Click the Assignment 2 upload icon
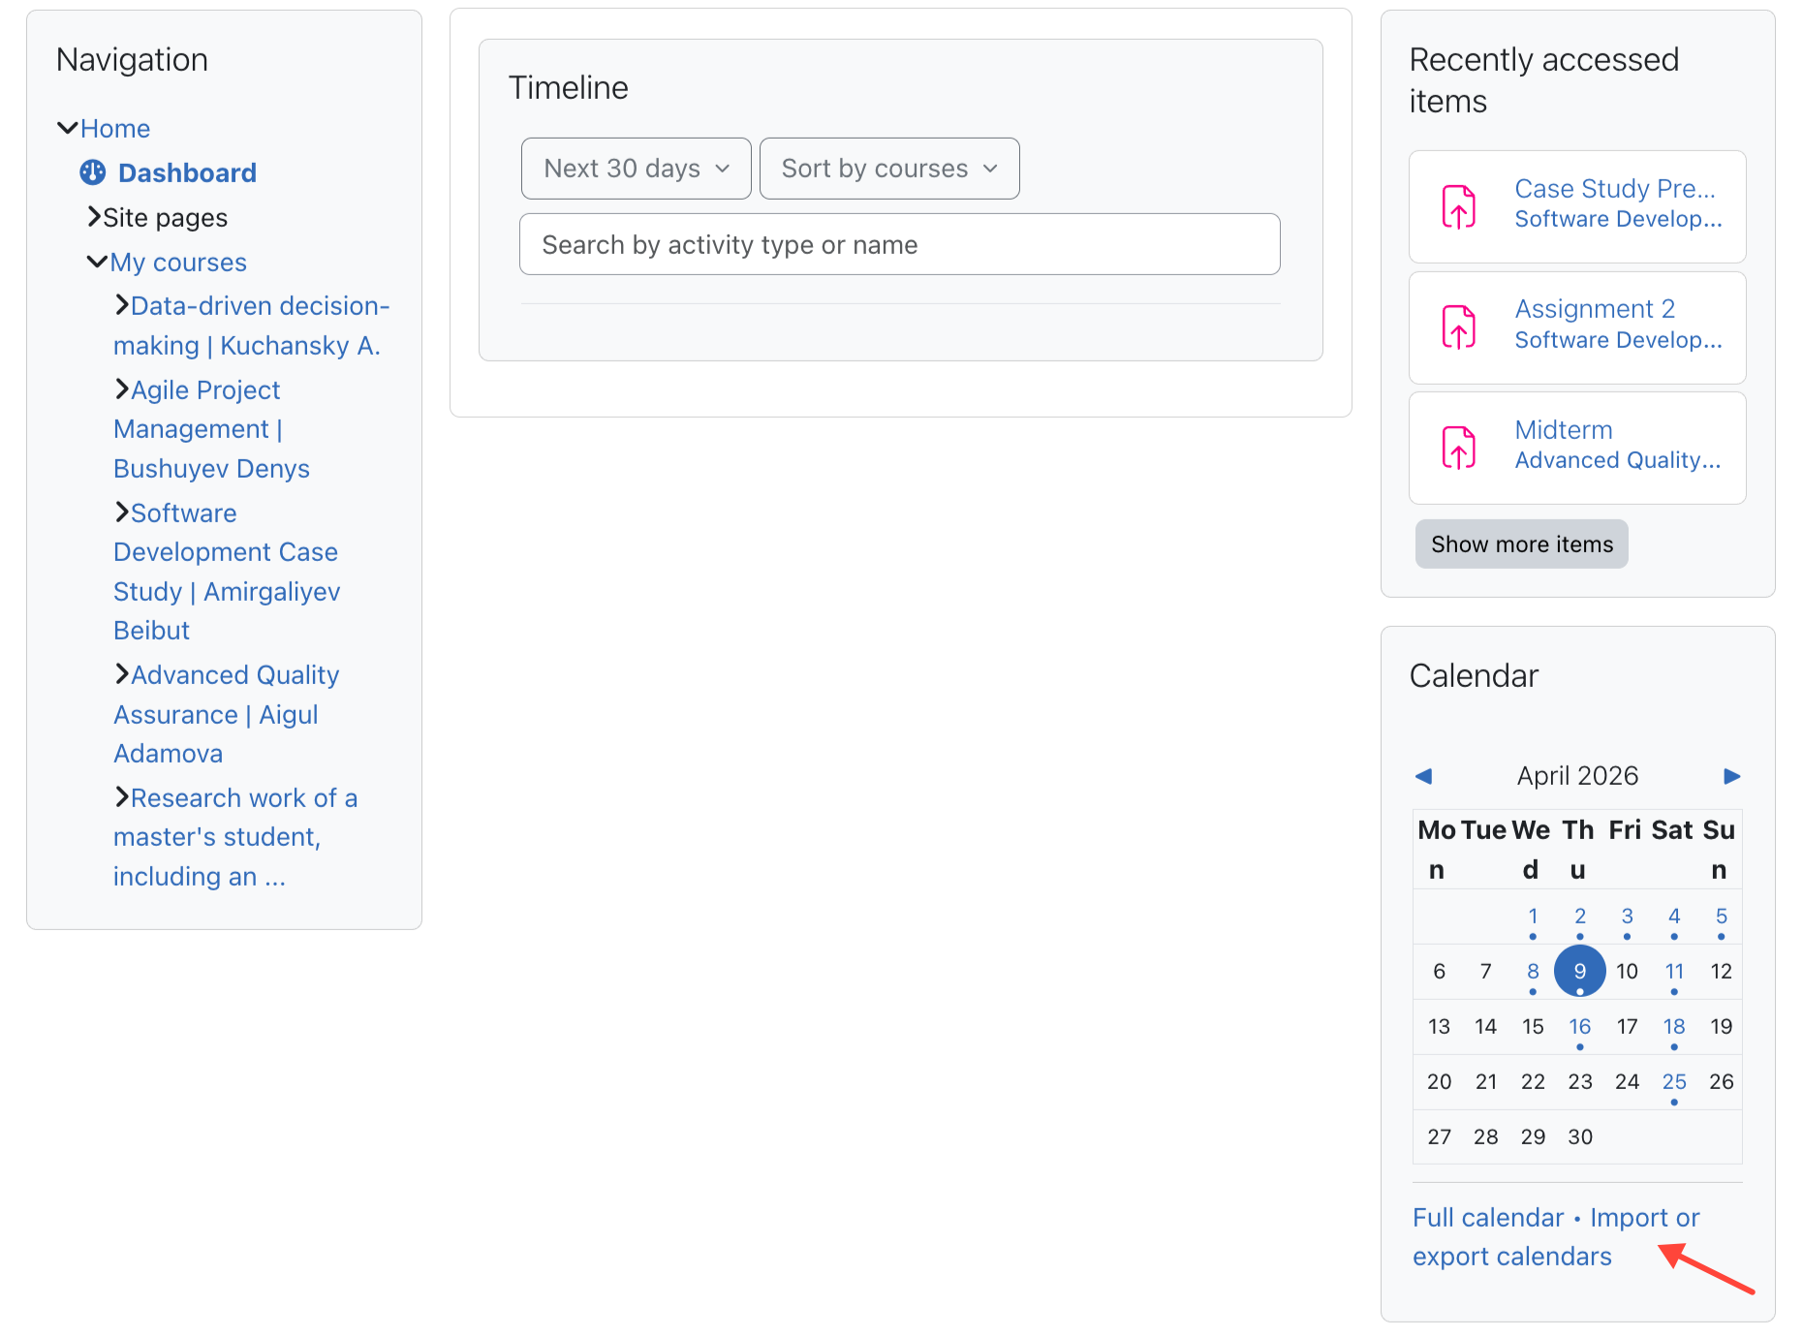1803x1337 pixels. [x=1459, y=327]
